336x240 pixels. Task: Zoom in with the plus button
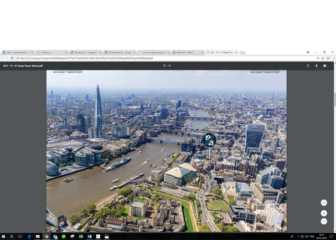click(x=324, y=213)
